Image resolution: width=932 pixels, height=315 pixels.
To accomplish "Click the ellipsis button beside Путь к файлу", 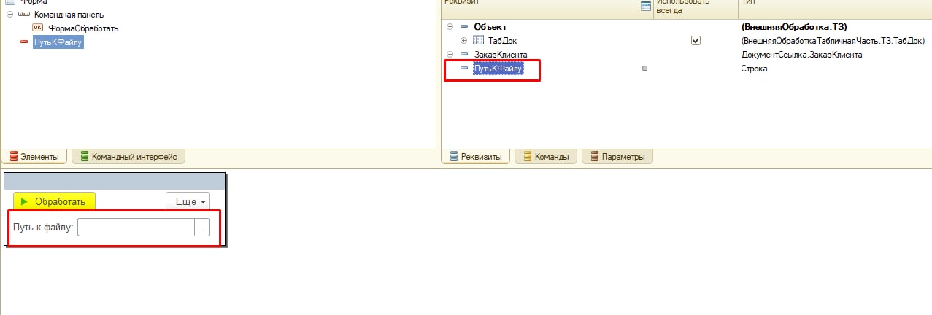I will pos(202,227).
